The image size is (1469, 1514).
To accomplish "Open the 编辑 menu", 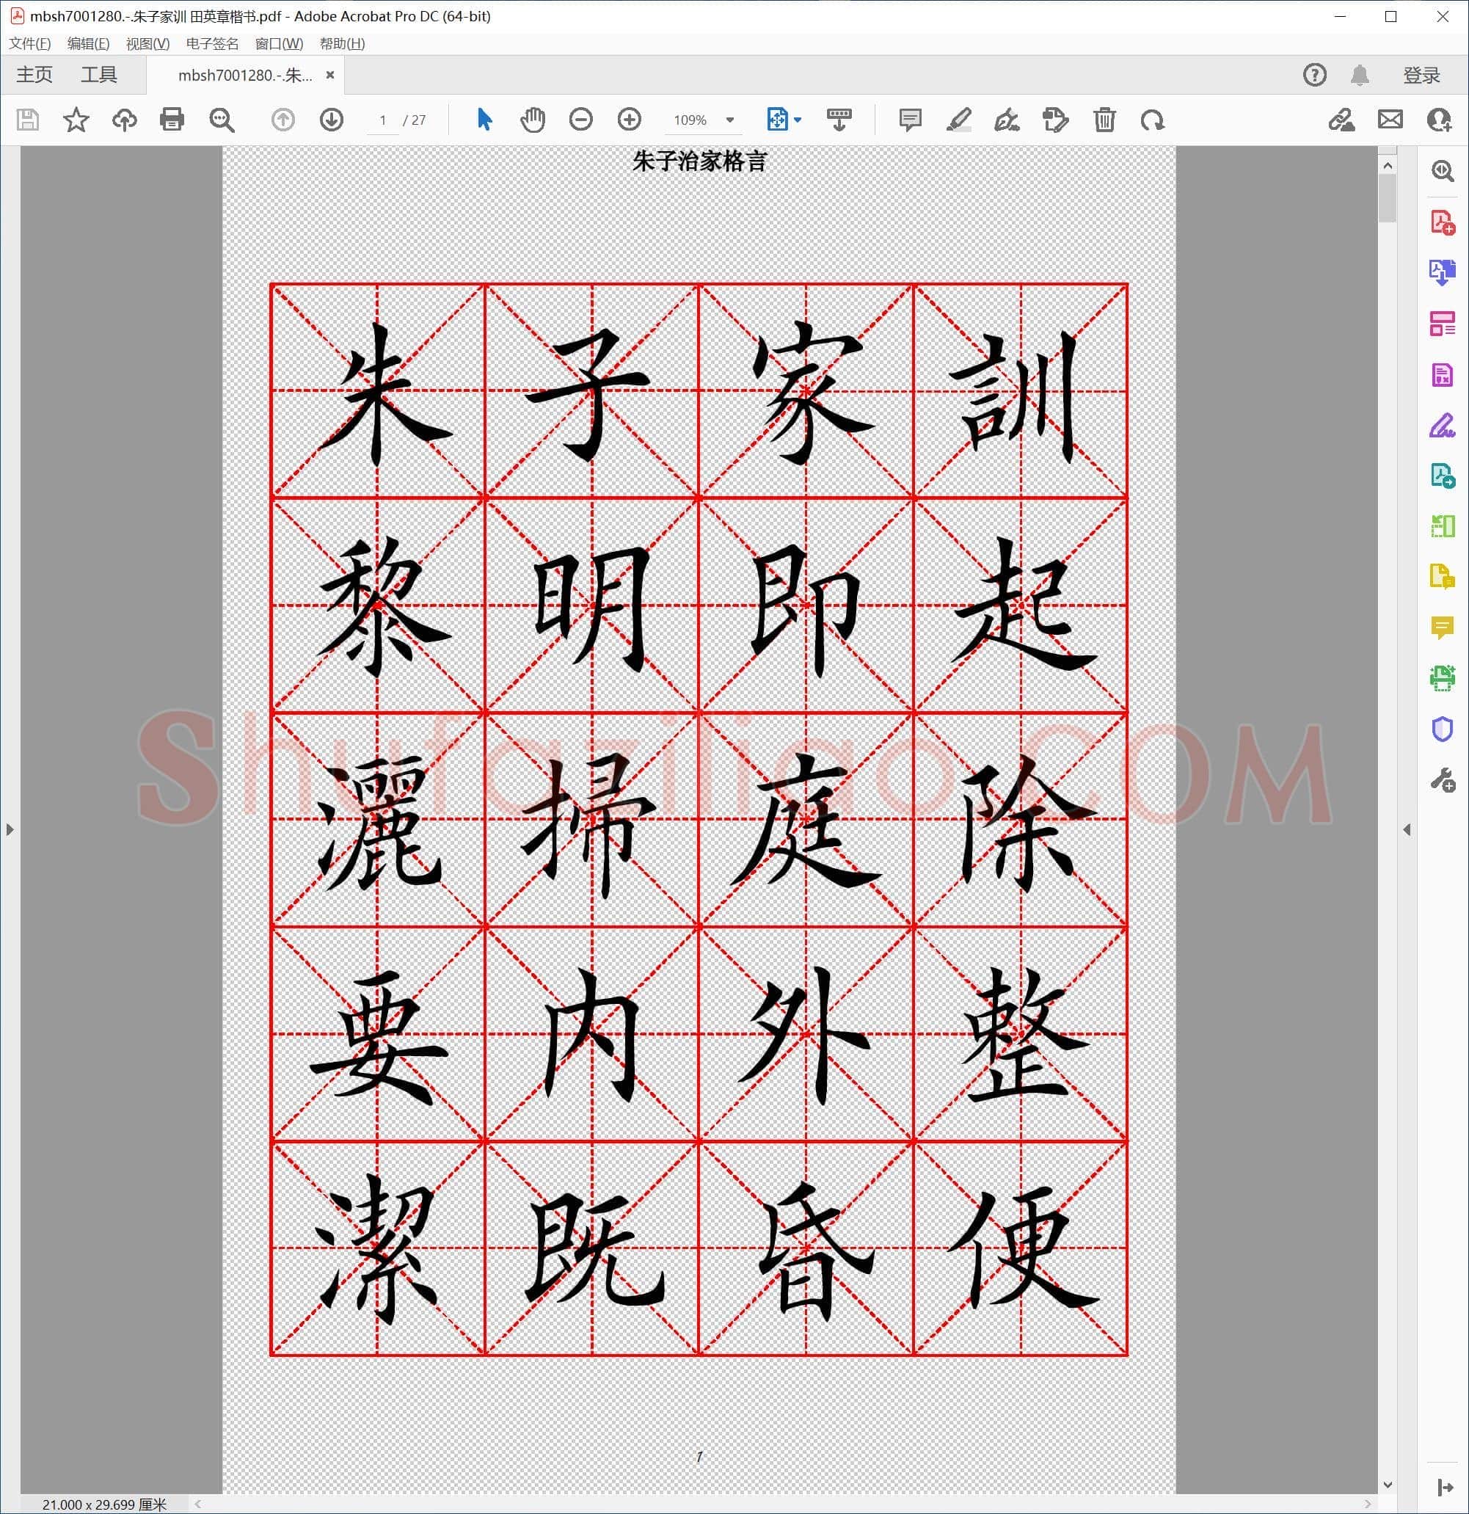I will pos(88,43).
